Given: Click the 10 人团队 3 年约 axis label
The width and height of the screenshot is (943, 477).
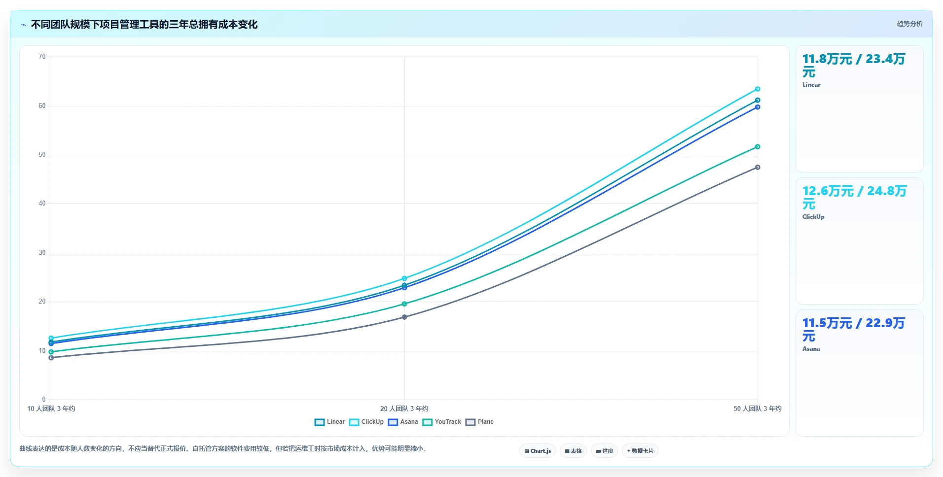Looking at the screenshot, I should [51, 409].
